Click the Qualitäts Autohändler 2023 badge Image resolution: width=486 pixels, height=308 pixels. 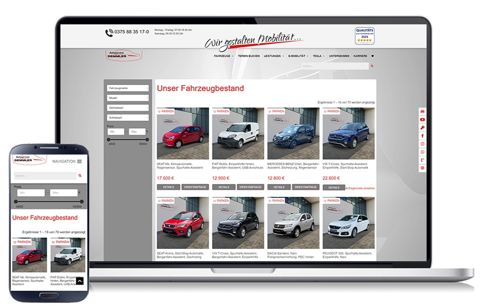tap(365, 36)
